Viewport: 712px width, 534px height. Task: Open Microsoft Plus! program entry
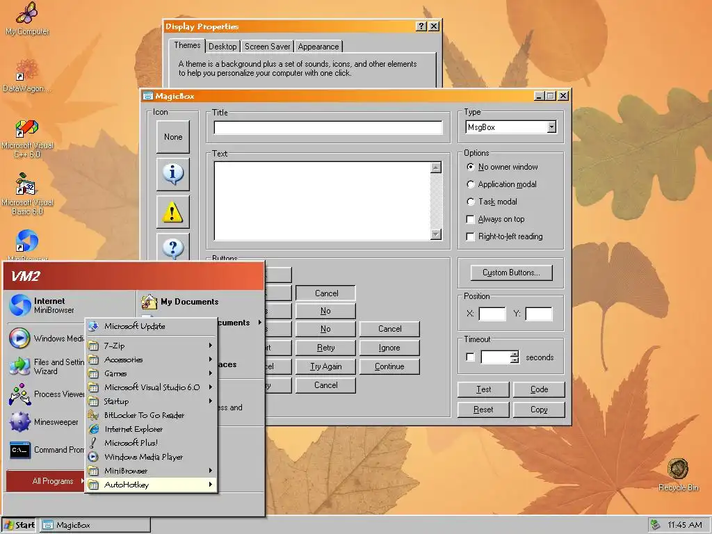point(151,443)
